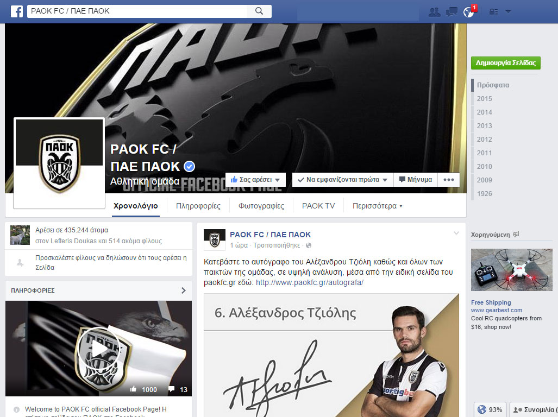Click info icon beside Welcome to PAOK text

click(16, 409)
